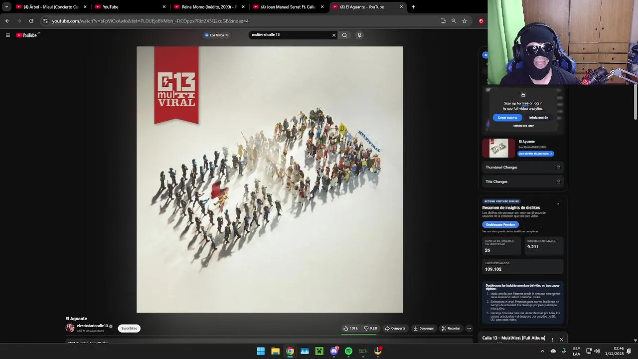View site information icon in address bar

[45, 21]
